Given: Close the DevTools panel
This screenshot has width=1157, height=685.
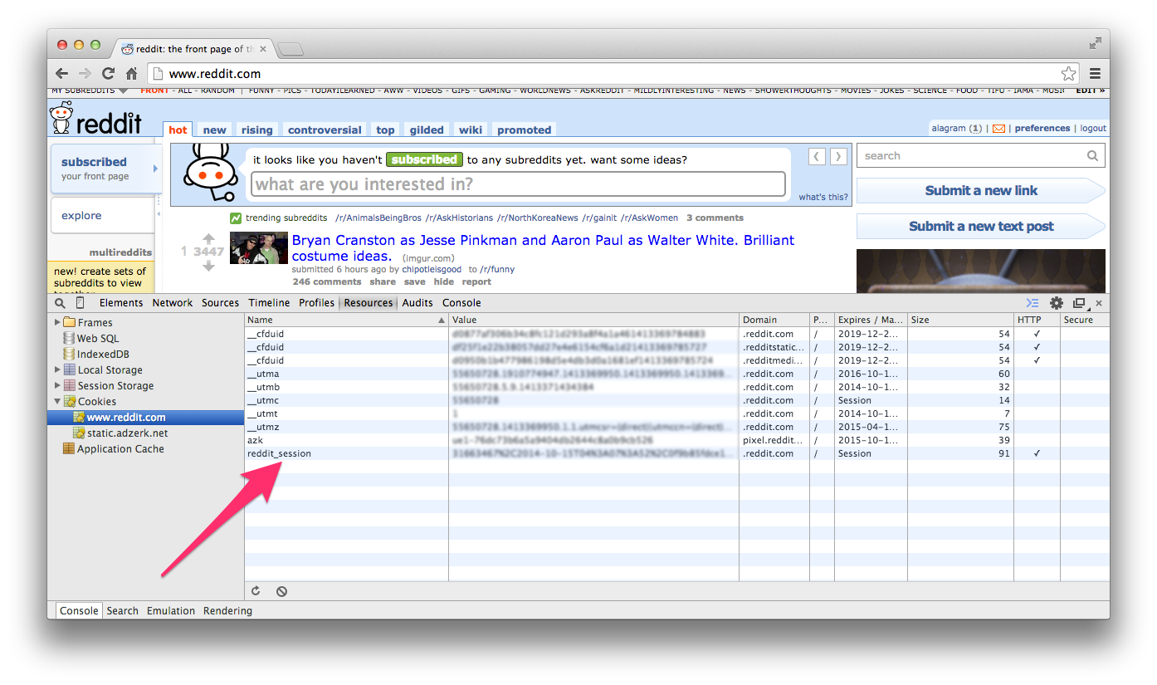Looking at the screenshot, I should tap(1099, 303).
